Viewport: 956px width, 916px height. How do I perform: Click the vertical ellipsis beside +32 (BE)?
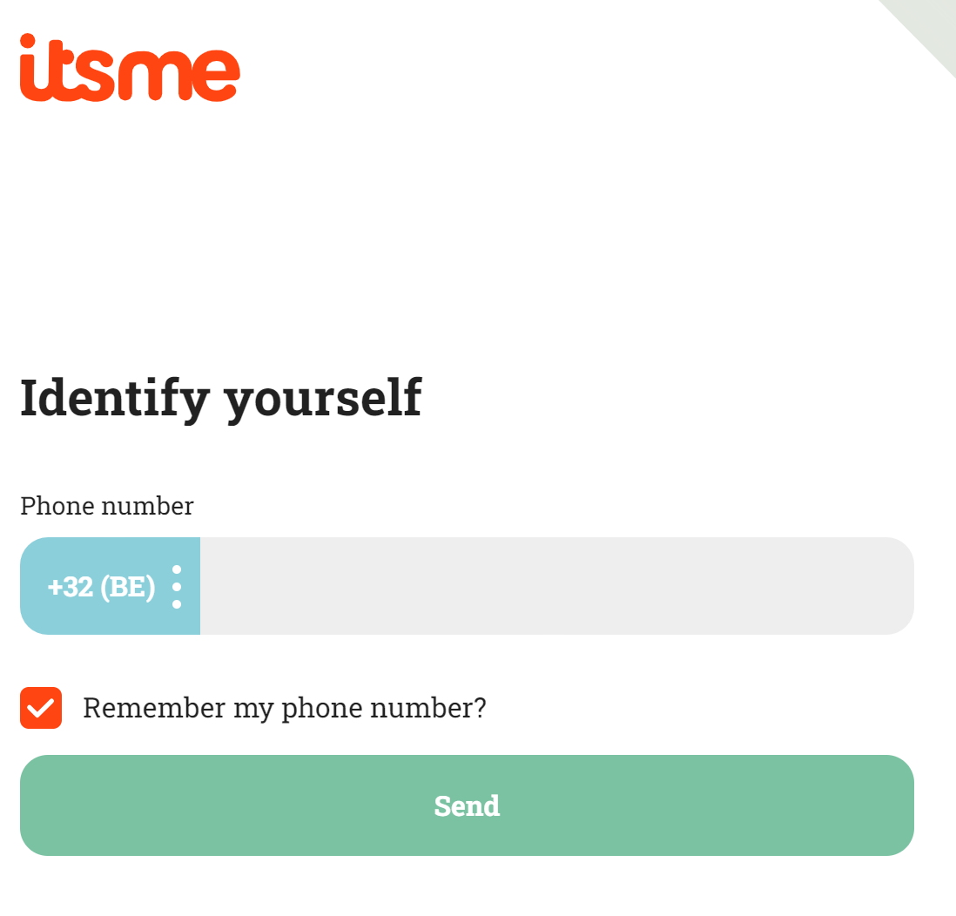click(177, 587)
